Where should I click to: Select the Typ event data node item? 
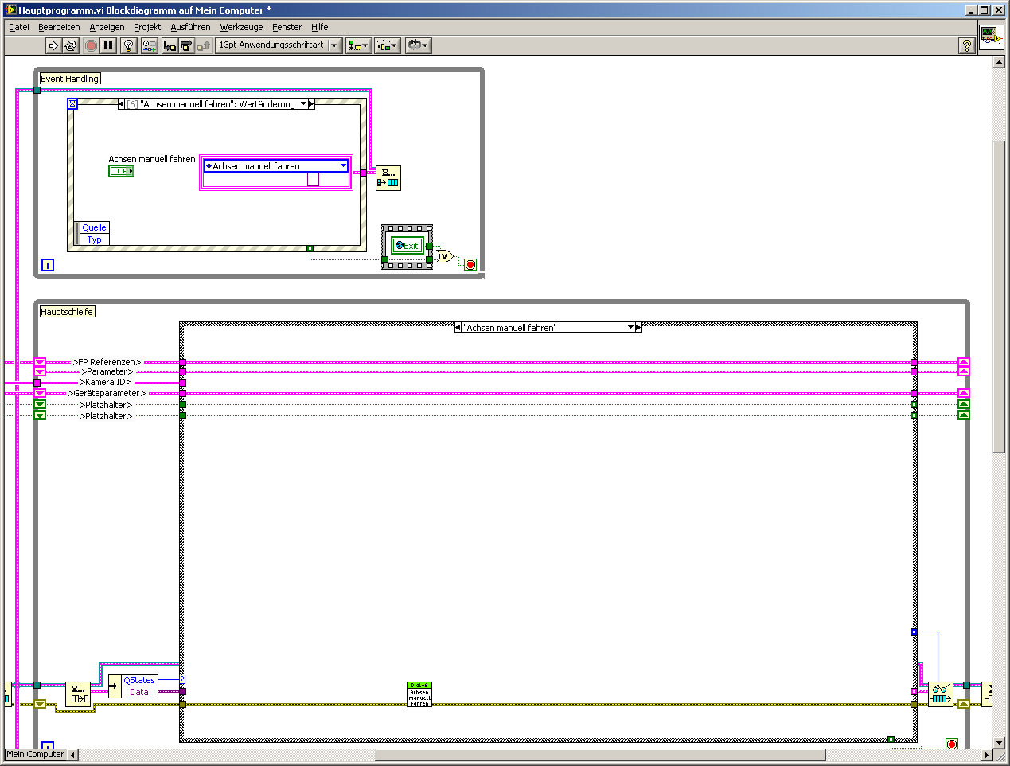pos(94,239)
